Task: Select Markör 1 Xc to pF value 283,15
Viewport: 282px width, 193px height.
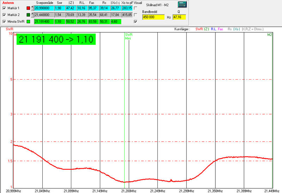Action: (x=127, y=8)
